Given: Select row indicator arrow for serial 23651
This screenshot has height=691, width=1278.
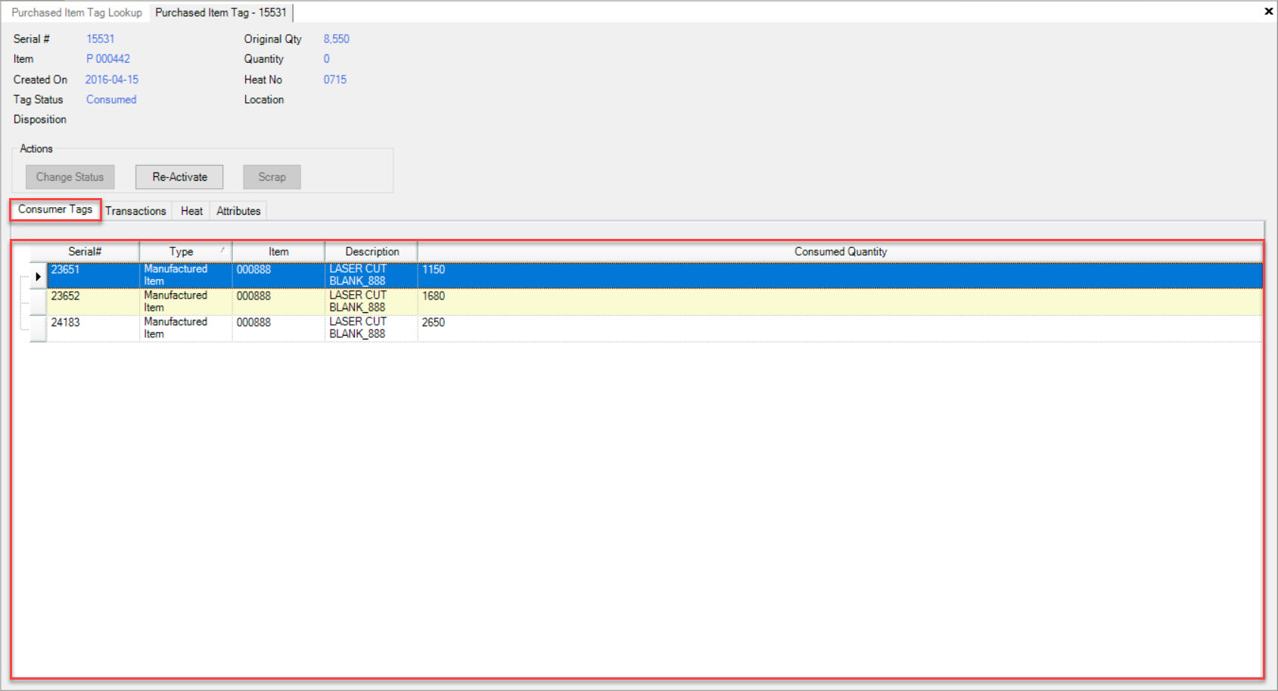Looking at the screenshot, I should point(38,277).
